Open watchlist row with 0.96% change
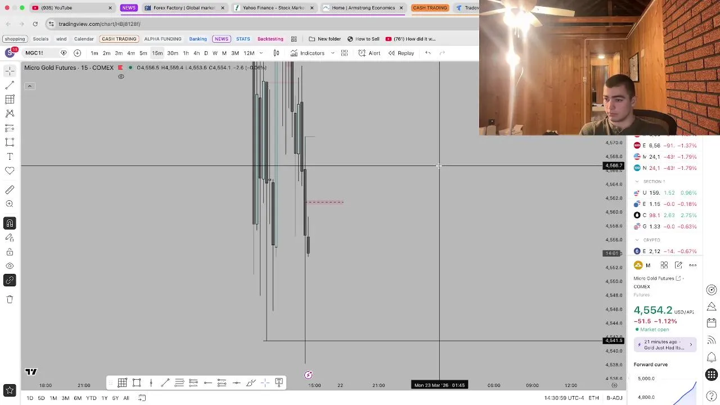720x405 pixels. [x=666, y=193]
